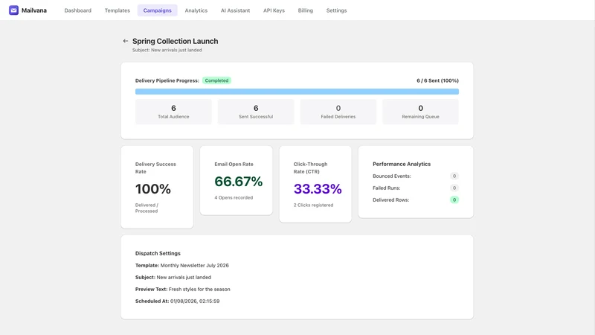
Task: Click the Performance Analytics heading
Action: tap(402, 164)
